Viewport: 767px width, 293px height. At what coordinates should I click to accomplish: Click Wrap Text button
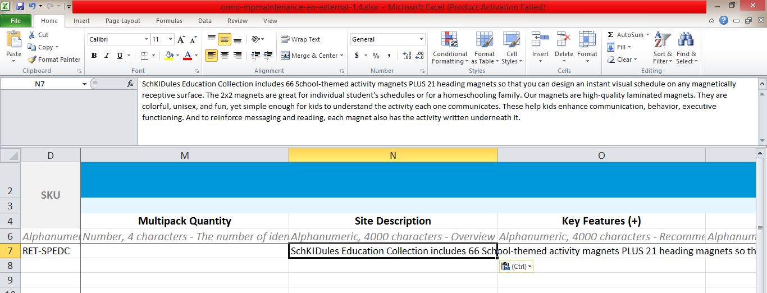(300, 39)
